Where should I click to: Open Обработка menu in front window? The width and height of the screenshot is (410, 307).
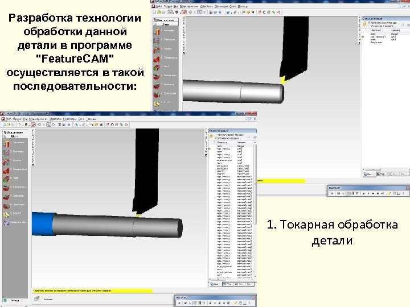click(x=55, y=119)
